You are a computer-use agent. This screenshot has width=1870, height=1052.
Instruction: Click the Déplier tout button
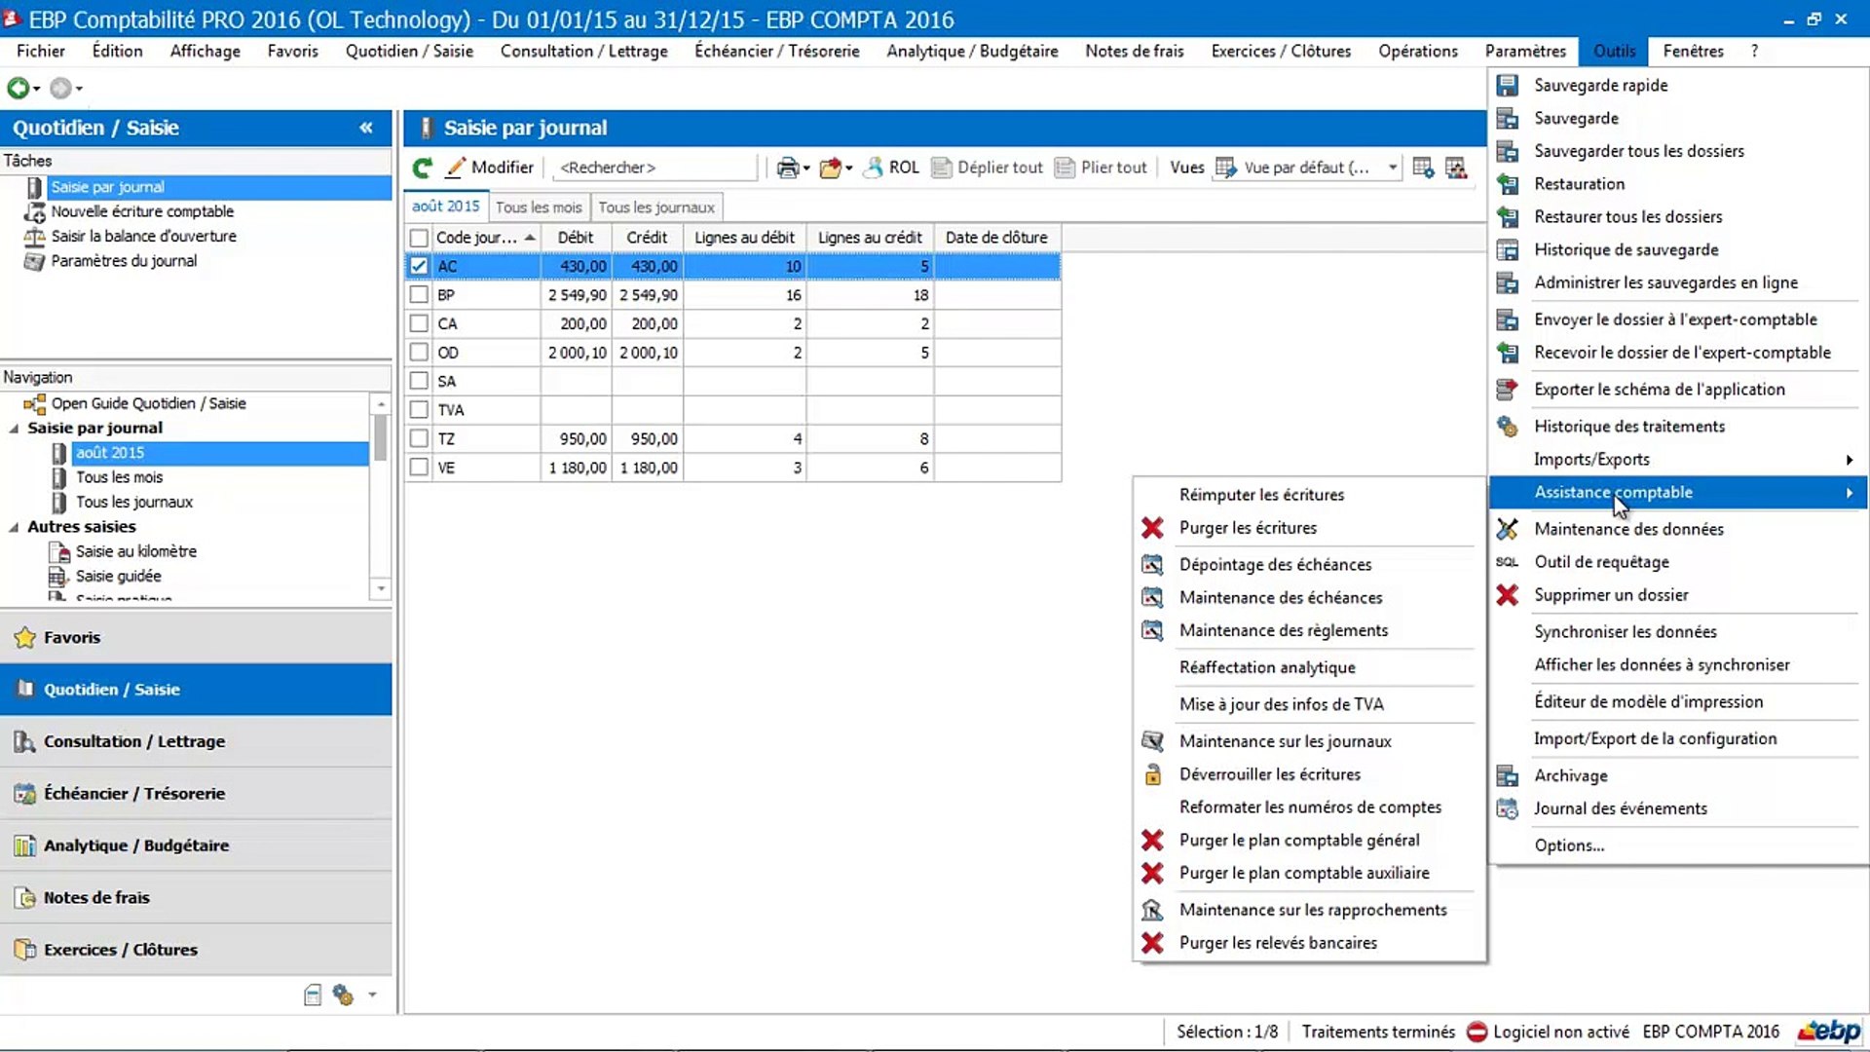point(987,168)
